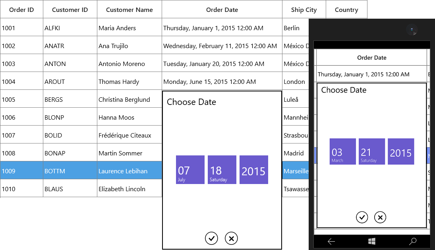Select the AROUT customer ID cell
The image size is (435, 250).
pyautogui.click(x=70, y=81)
